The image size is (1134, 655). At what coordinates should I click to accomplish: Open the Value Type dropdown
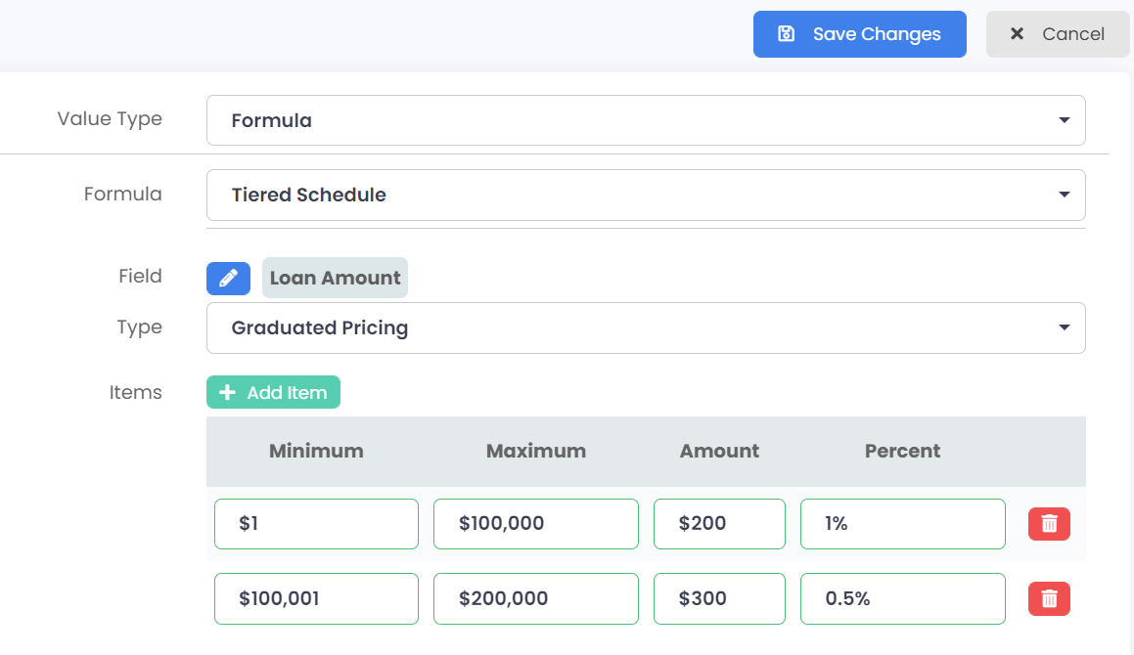[x=646, y=120]
